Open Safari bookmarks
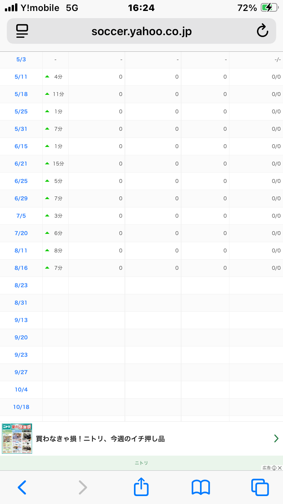283x504 pixels. click(201, 487)
